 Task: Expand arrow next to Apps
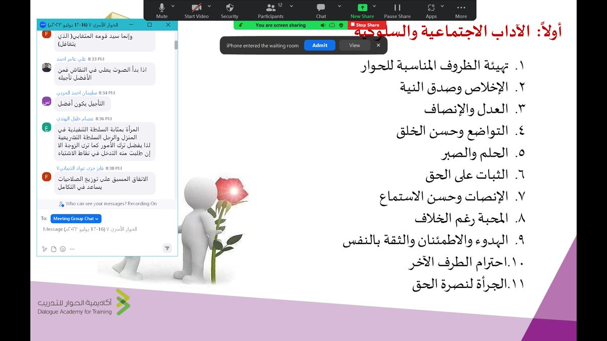click(442, 6)
